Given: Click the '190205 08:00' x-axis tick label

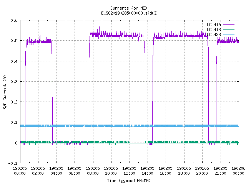Looking at the screenshot, I should 93,171.
